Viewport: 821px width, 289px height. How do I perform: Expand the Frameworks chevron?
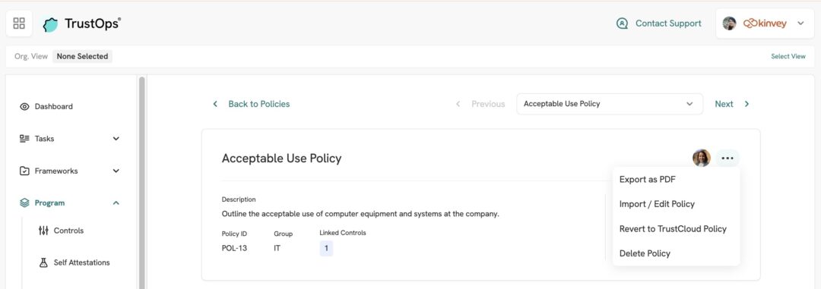[116, 171]
